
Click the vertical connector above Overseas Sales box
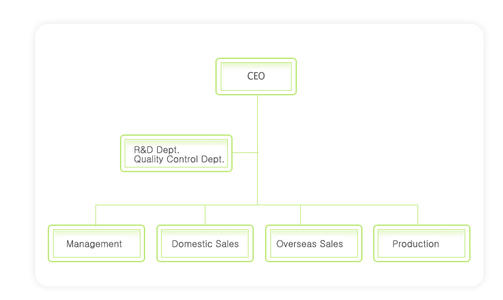point(300,215)
